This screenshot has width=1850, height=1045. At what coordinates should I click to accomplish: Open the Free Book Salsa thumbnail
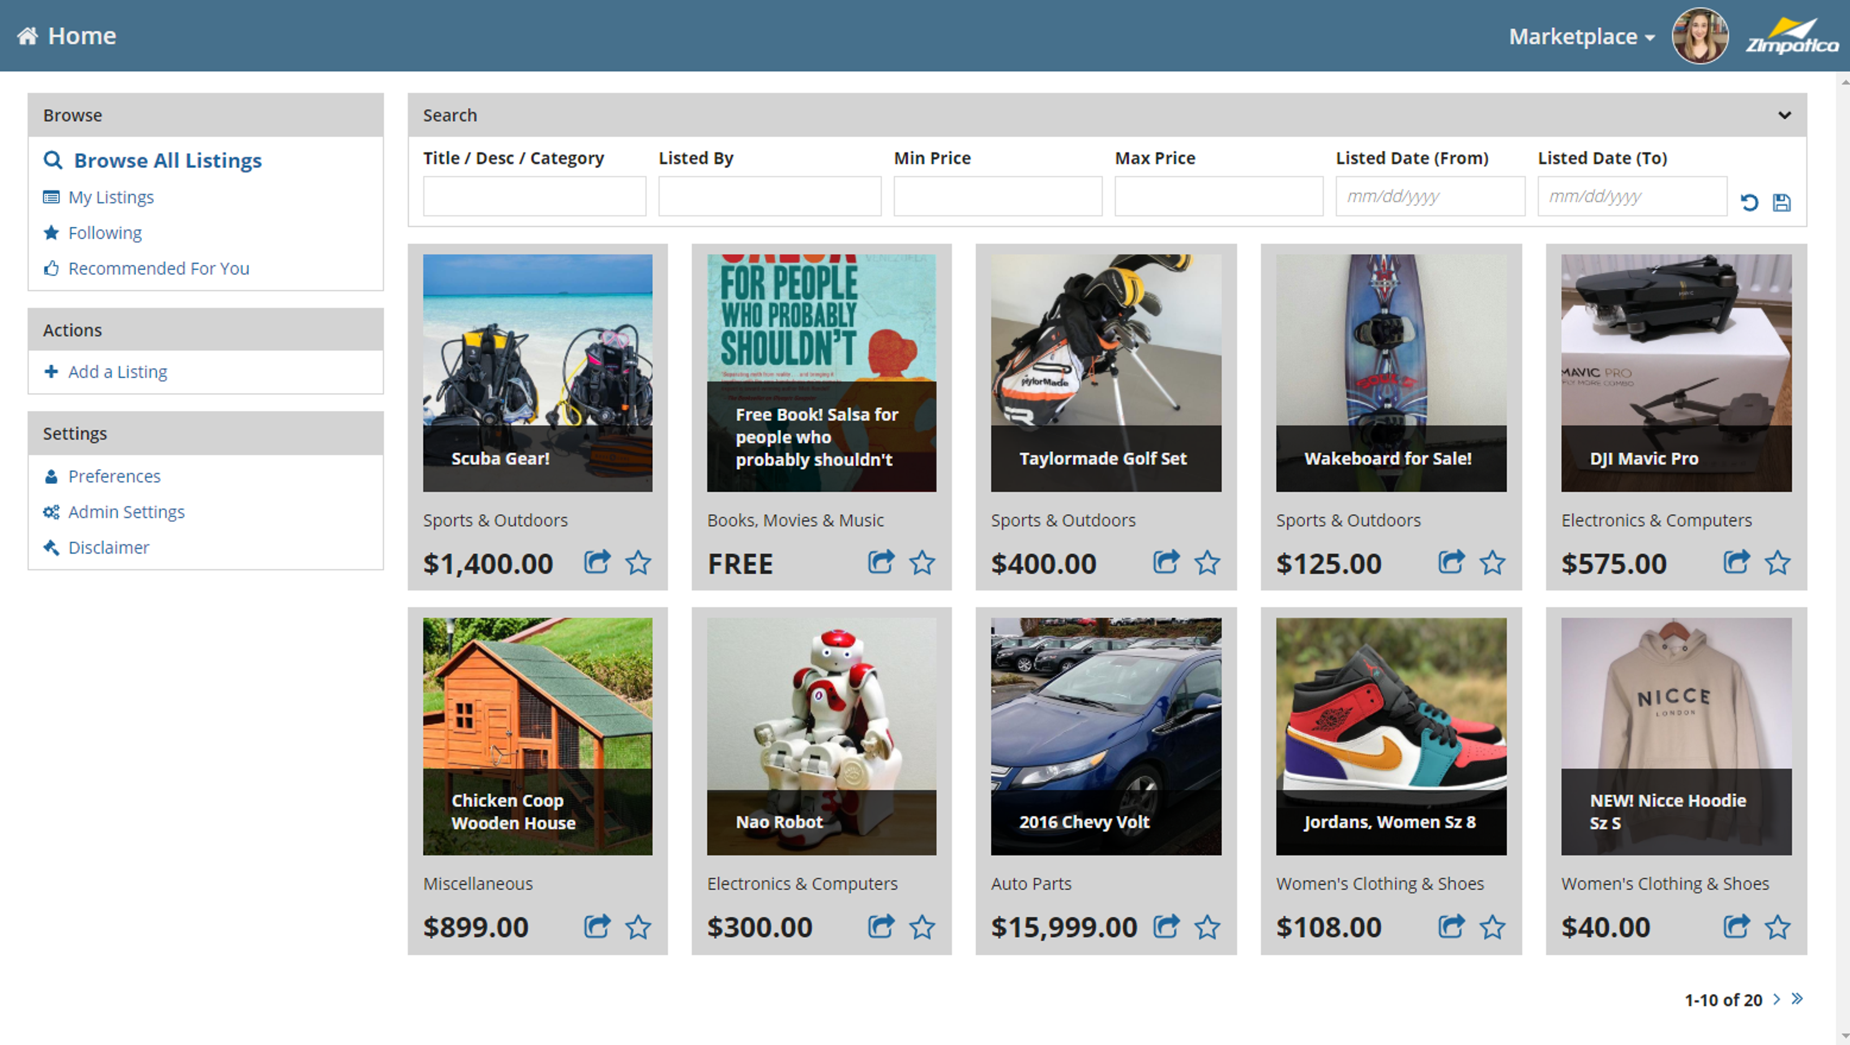[x=821, y=373]
